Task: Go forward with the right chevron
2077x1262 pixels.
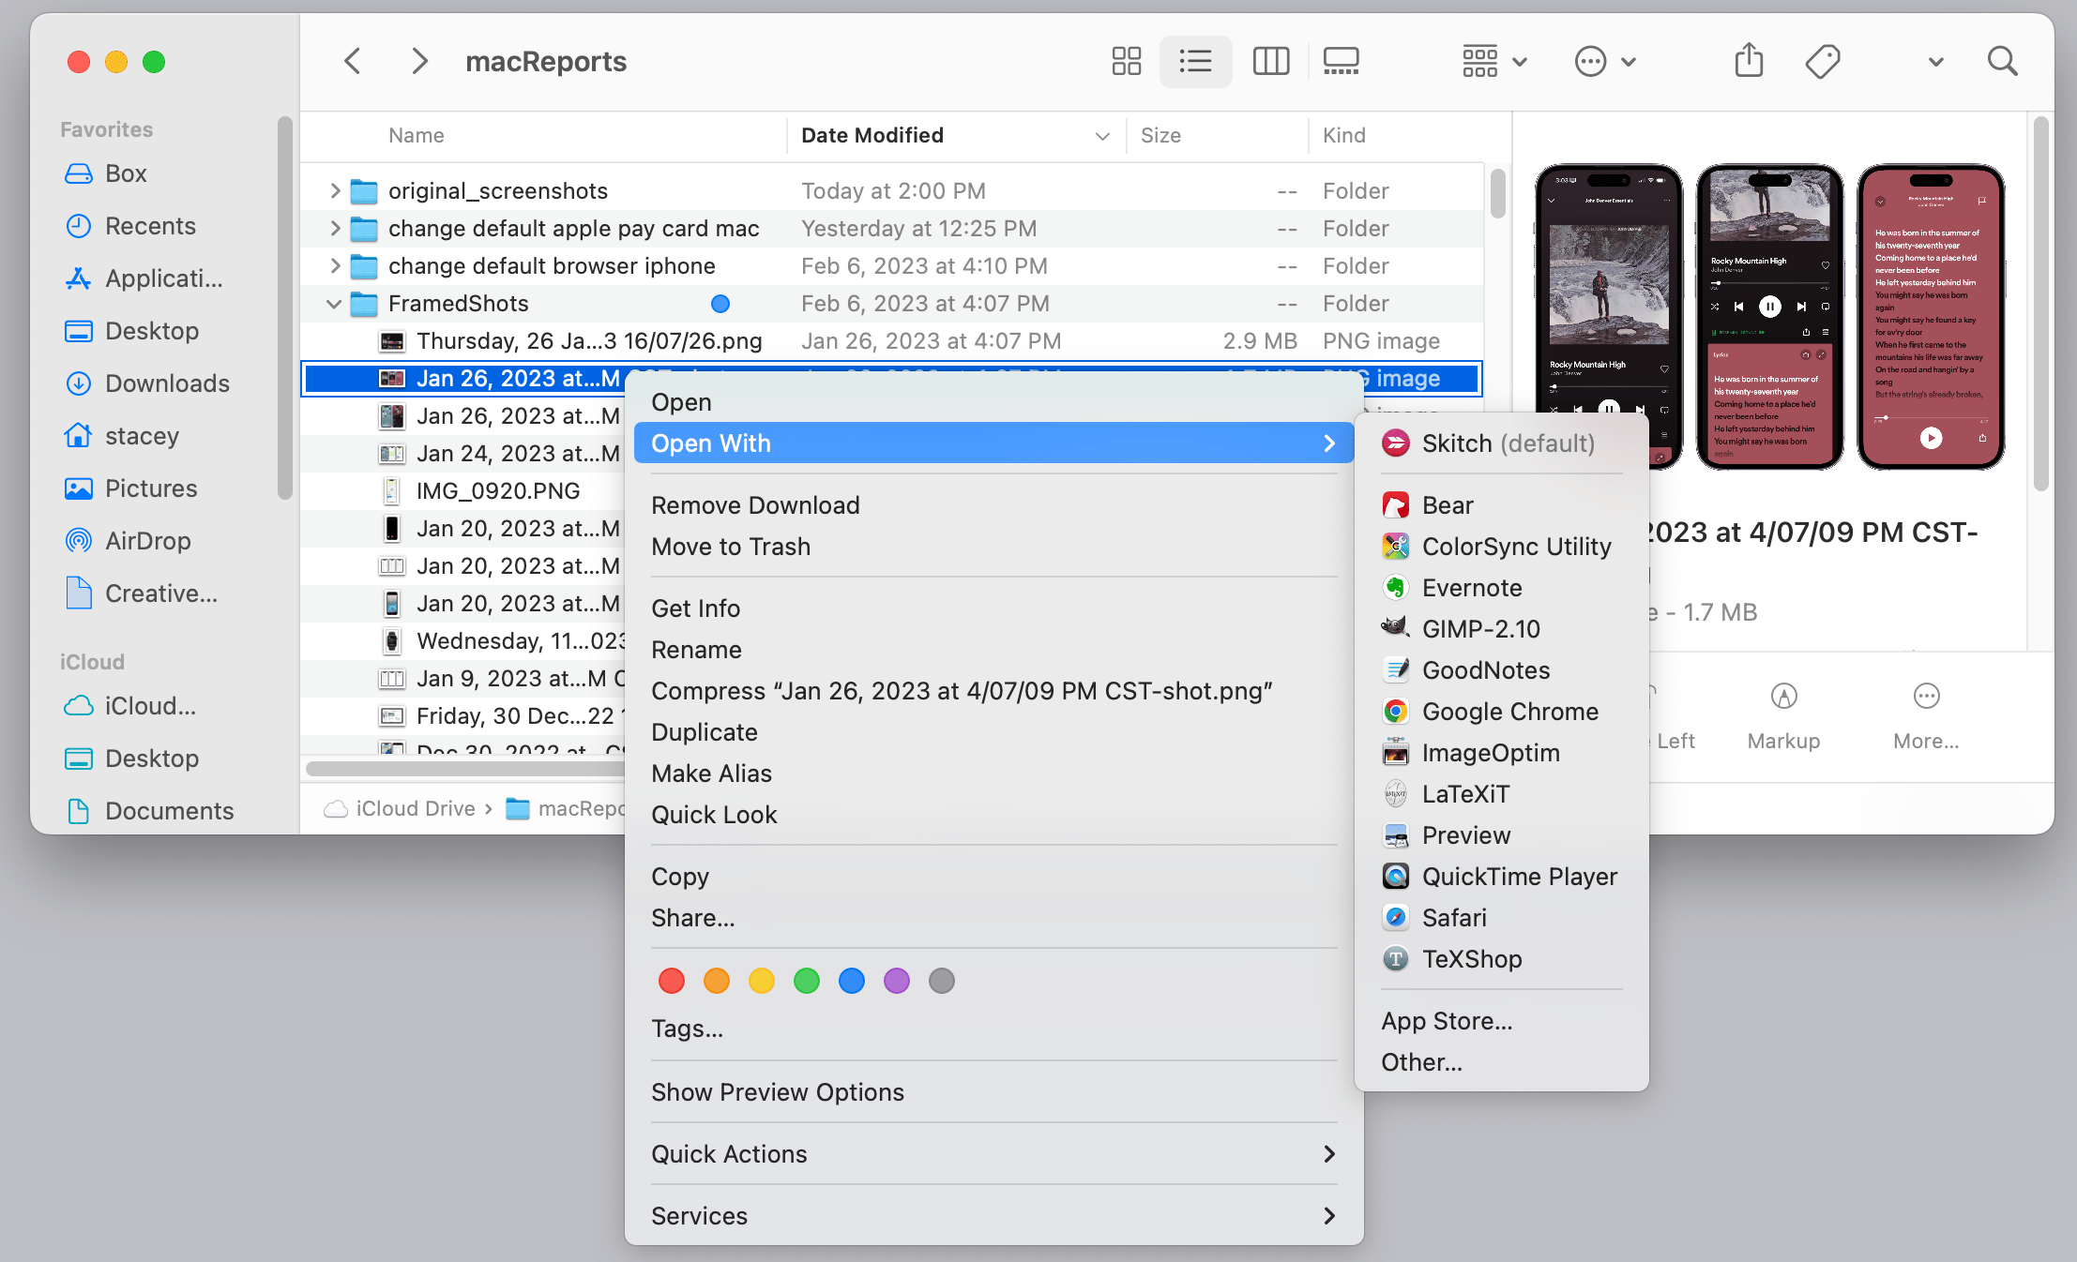Action: (419, 62)
